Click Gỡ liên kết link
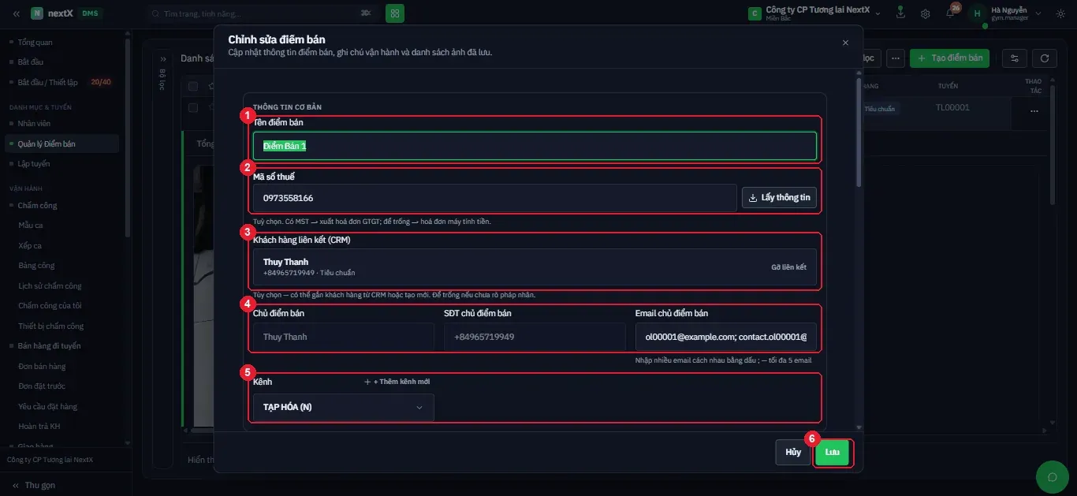1077x496 pixels. [x=788, y=267]
